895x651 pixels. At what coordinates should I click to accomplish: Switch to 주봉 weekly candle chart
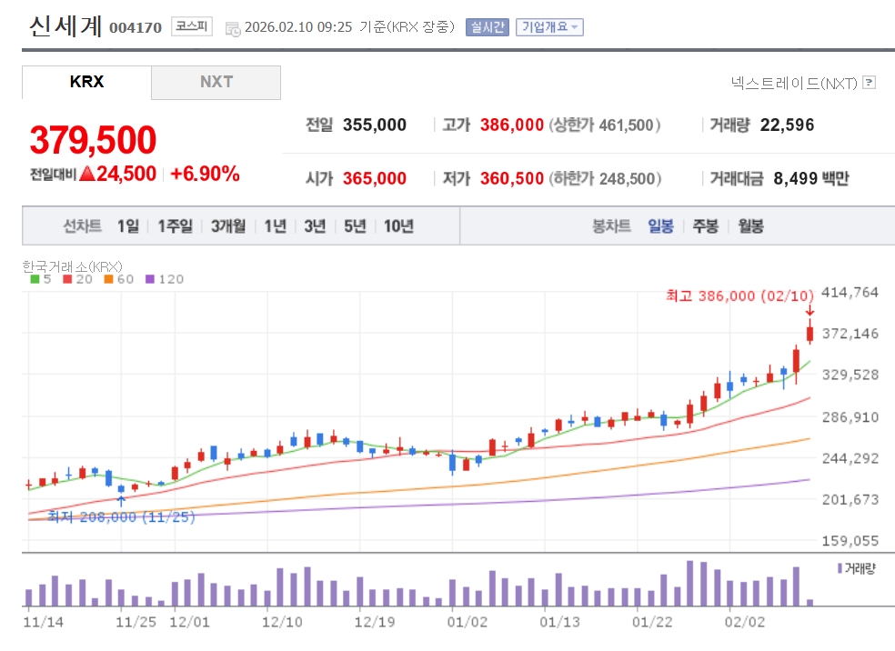[x=705, y=226]
